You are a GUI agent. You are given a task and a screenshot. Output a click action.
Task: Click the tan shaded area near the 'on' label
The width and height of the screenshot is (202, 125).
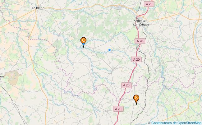click(13, 77)
